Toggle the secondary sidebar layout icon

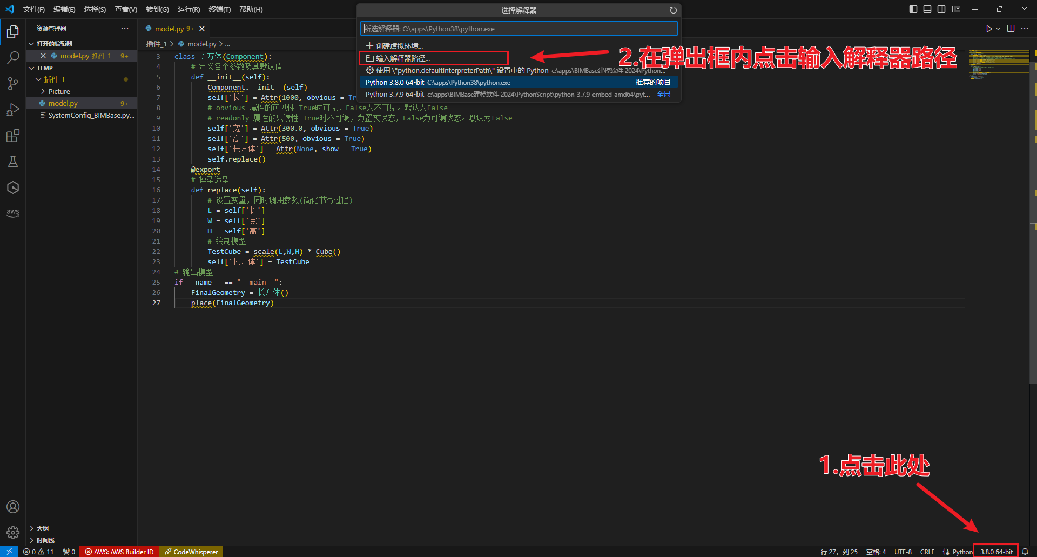[x=941, y=9]
